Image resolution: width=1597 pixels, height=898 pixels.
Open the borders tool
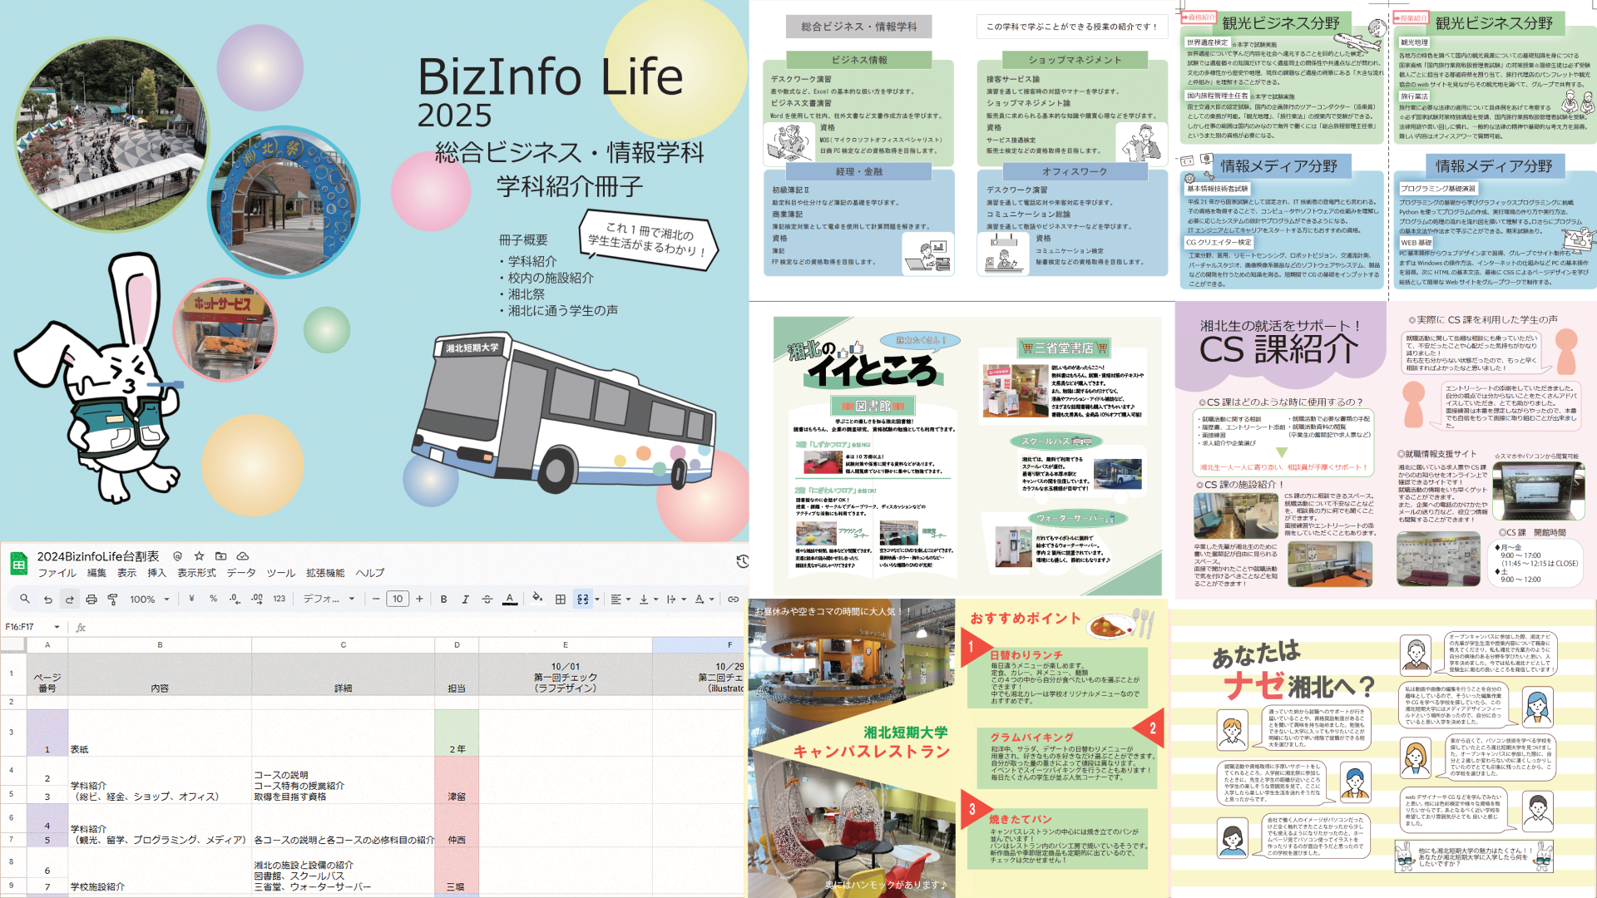click(x=561, y=599)
